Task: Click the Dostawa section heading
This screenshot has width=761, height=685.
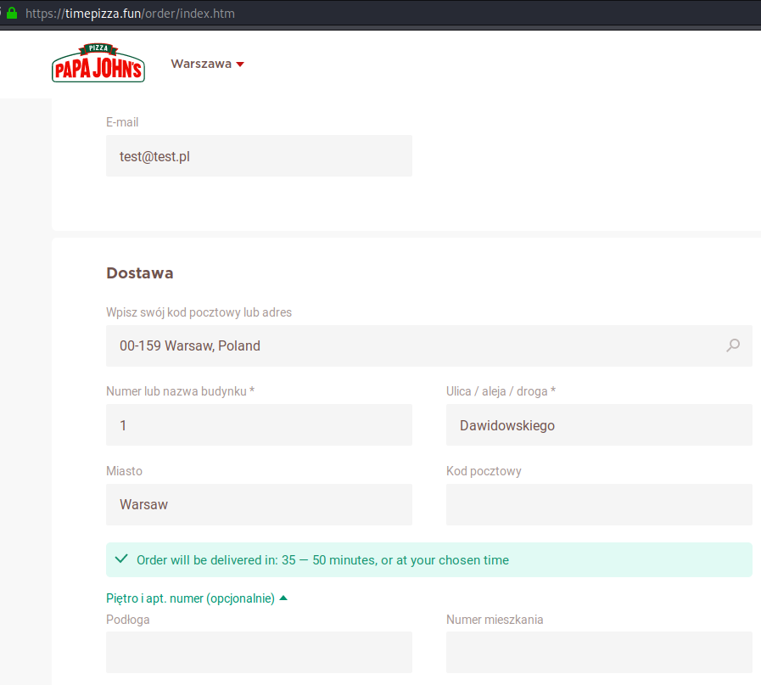Action: [140, 273]
